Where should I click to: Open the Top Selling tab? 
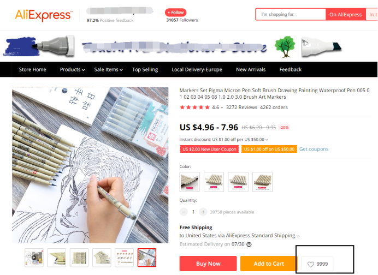[145, 70]
